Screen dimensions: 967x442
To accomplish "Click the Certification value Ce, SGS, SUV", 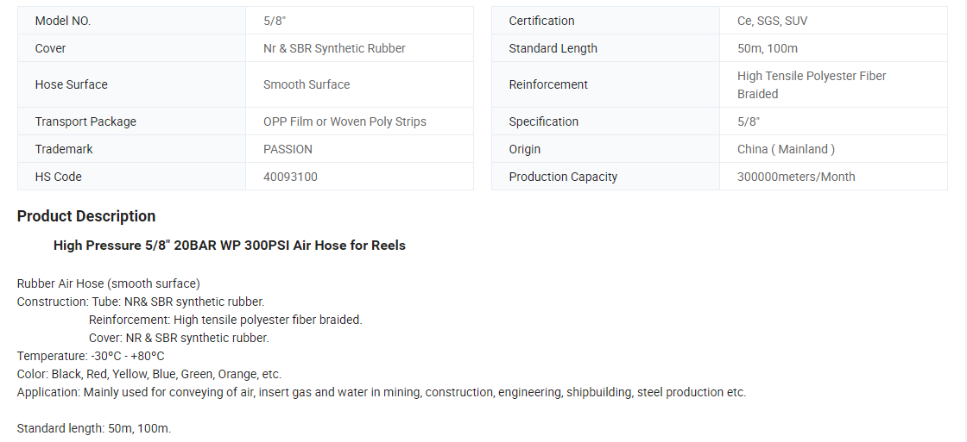I will coord(772,21).
